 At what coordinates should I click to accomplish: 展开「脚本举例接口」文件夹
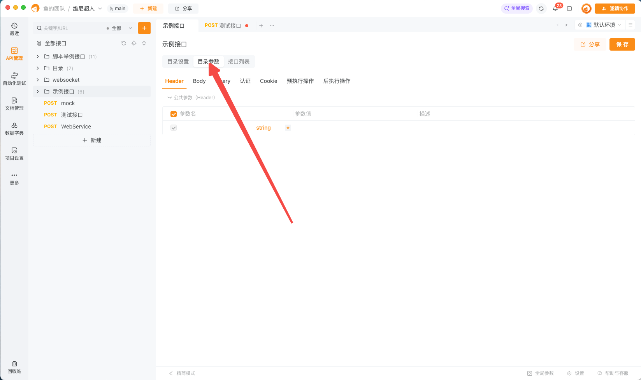pyautogui.click(x=37, y=56)
